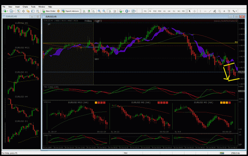Image resolution: width=248 pixels, height=156 pixels.
Task: Select the Text tool marked A
Action: point(224,11)
